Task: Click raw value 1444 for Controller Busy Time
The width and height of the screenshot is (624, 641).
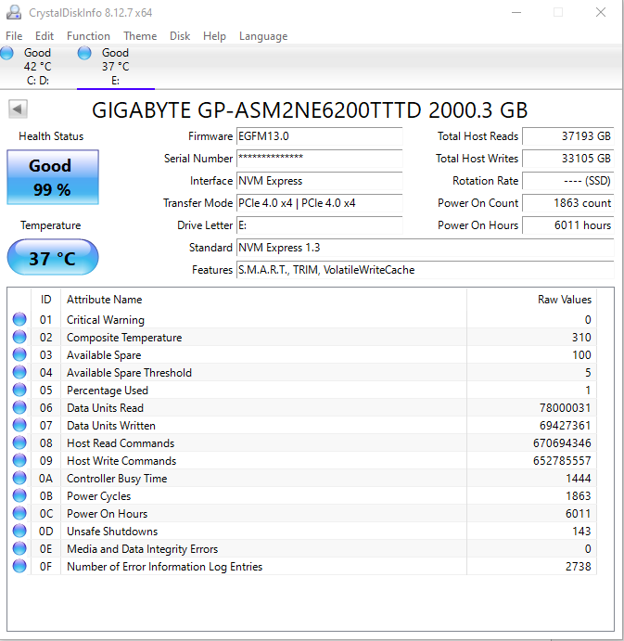Action: tap(579, 479)
